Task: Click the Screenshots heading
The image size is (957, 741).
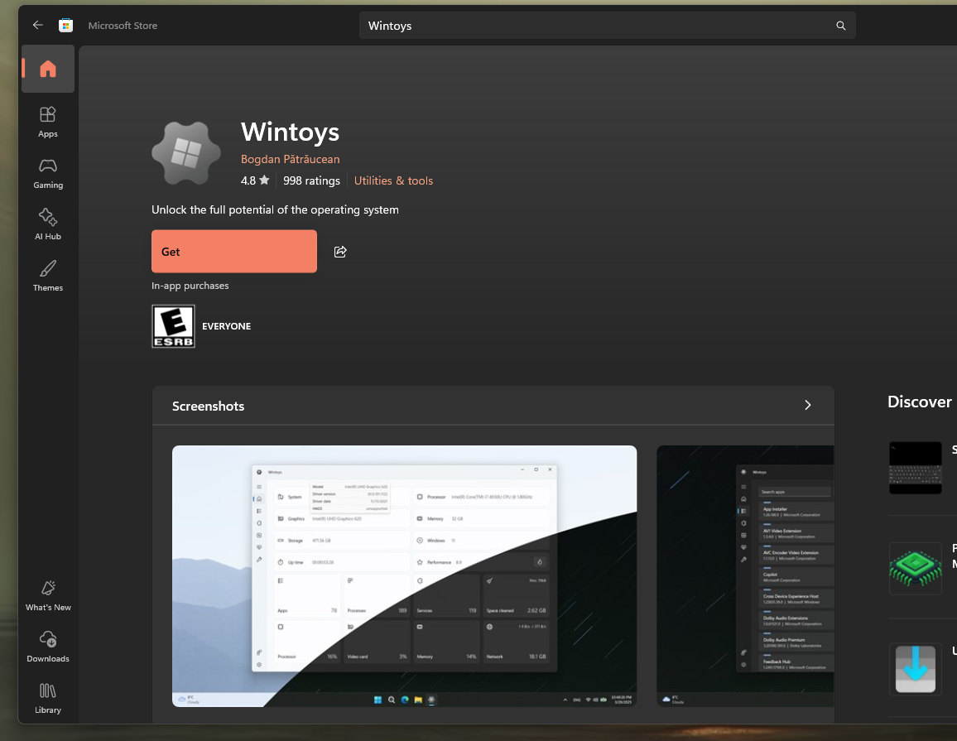Action: pos(208,406)
